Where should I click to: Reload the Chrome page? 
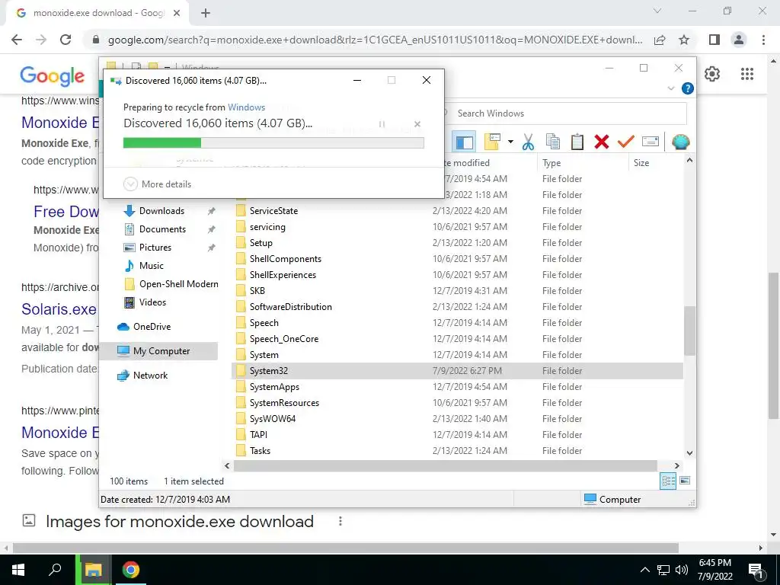pyautogui.click(x=66, y=40)
